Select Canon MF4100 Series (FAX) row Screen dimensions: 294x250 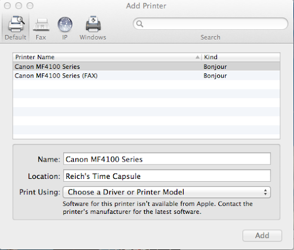(x=146, y=76)
